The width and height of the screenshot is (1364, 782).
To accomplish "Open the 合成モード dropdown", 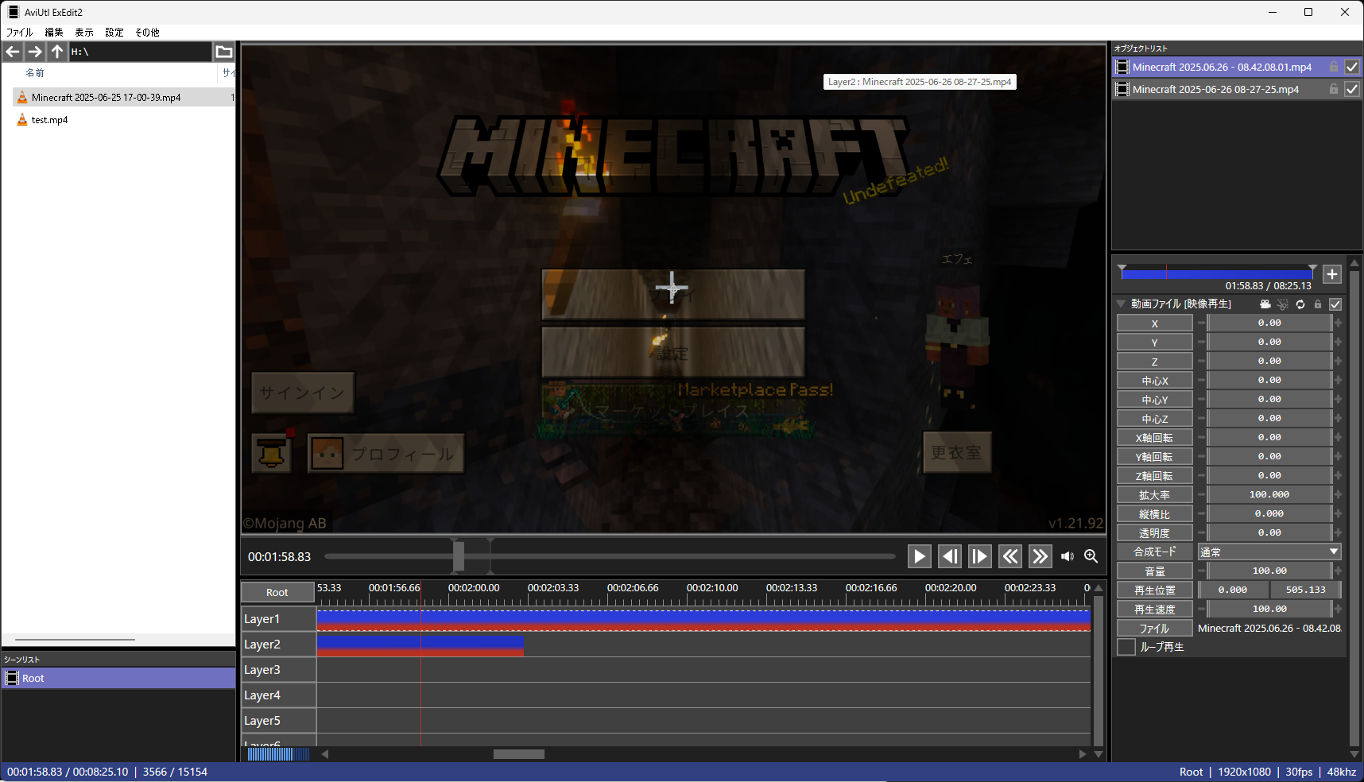I will 1269,552.
